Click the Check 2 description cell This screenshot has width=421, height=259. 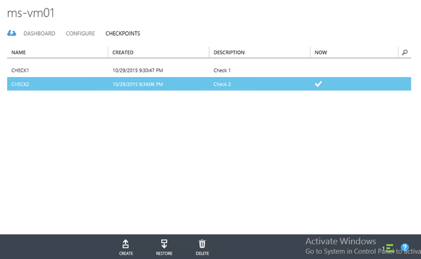click(x=222, y=84)
